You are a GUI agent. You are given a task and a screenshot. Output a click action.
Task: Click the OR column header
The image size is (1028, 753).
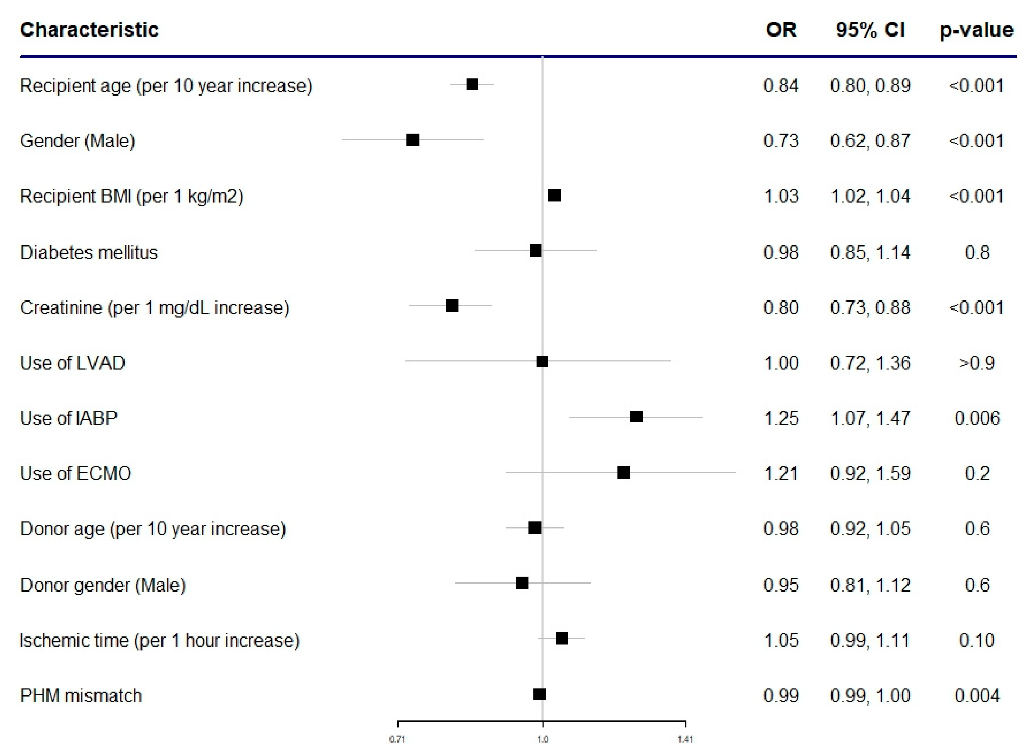pyautogui.click(x=780, y=30)
